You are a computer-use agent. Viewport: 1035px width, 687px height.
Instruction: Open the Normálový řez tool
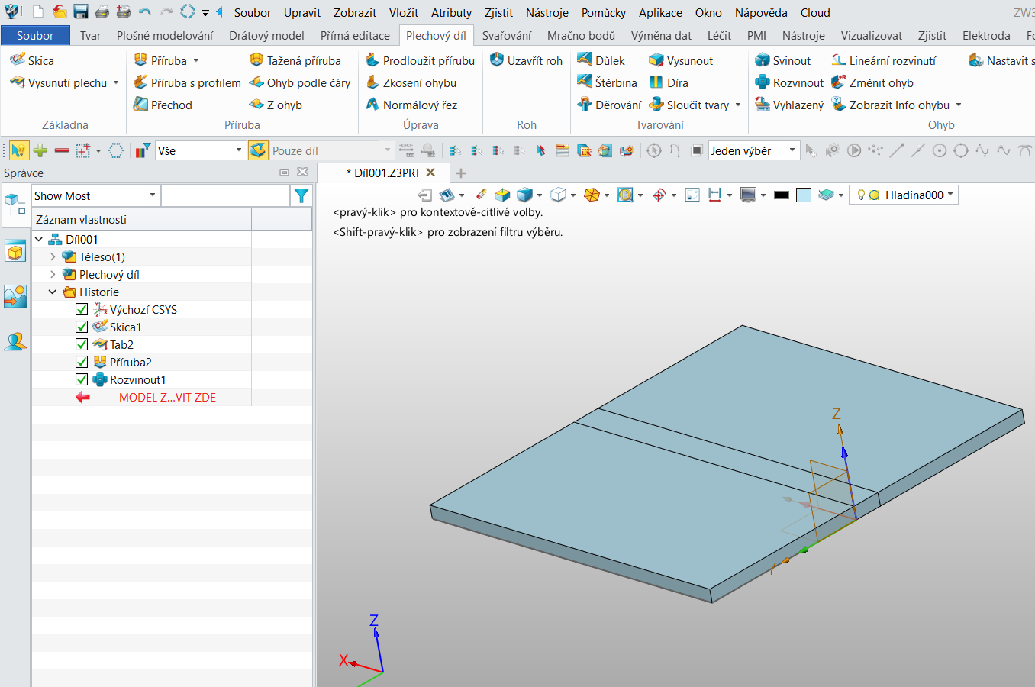pos(411,105)
